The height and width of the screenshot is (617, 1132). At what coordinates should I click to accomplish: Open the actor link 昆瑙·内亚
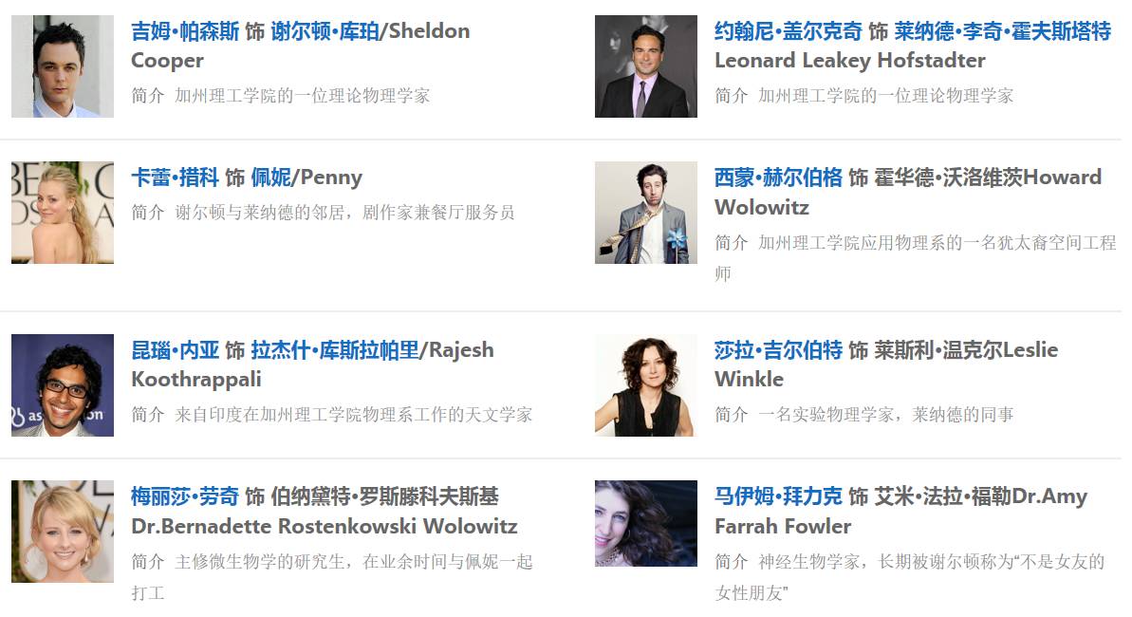tap(175, 349)
